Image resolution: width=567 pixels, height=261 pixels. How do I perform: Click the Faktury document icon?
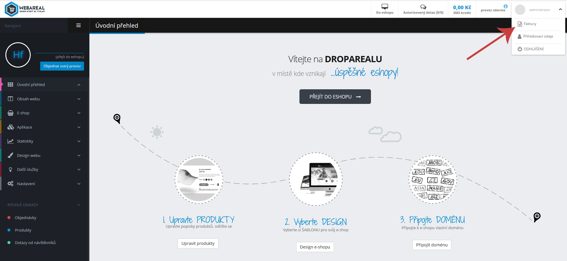(520, 24)
